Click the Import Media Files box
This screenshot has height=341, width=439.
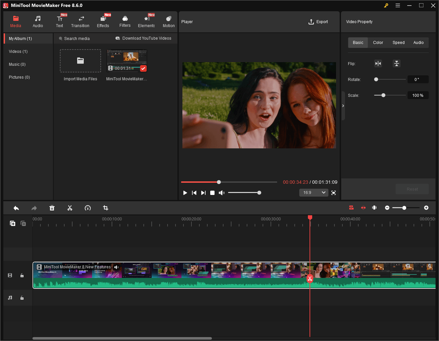pyautogui.click(x=80, y=61)
